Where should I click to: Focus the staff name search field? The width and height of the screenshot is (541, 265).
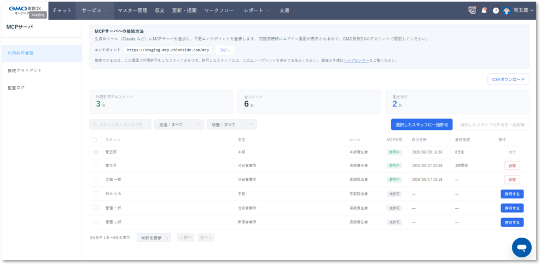click(120, 125)
